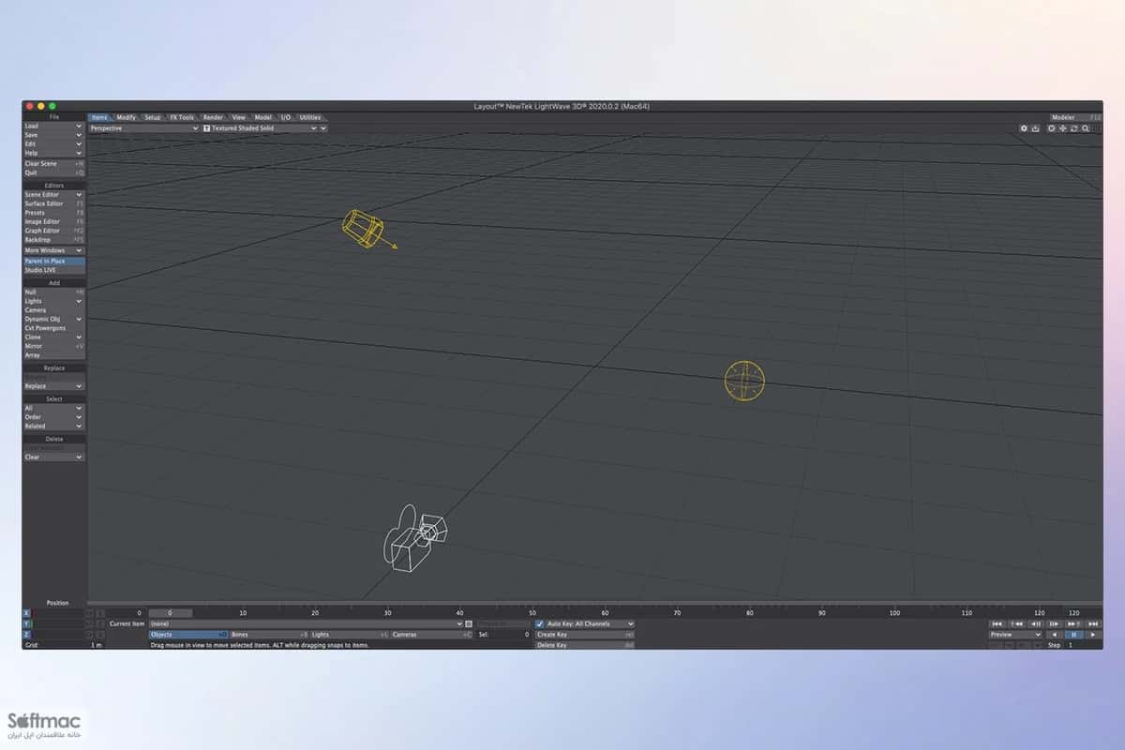Select the Z axis channel button
This screenshot has height=750, width=1125.
pos(27,635)
